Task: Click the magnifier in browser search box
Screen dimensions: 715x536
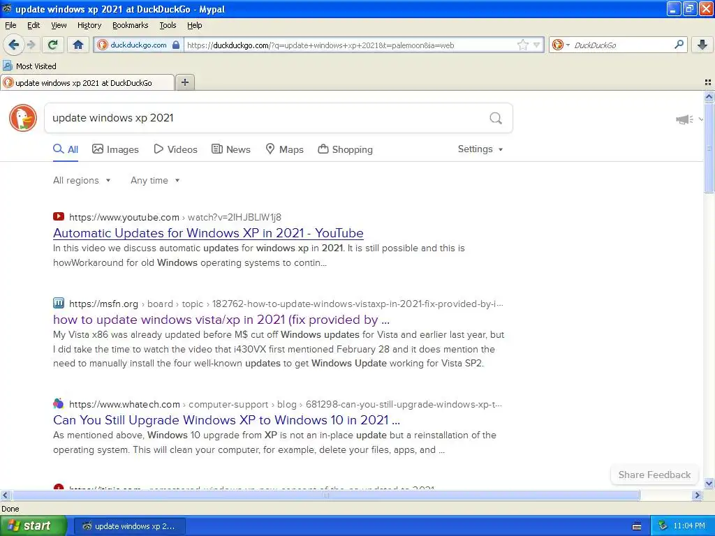Action: click(x=679, y=45)
